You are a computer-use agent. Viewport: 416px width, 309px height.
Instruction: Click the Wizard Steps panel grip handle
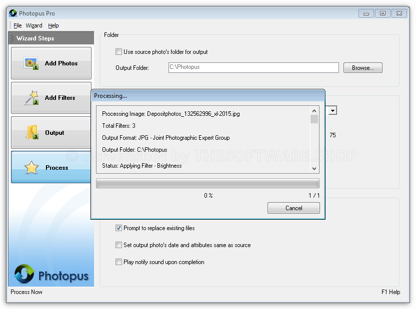pyautogui.click(x=12, y=38)
